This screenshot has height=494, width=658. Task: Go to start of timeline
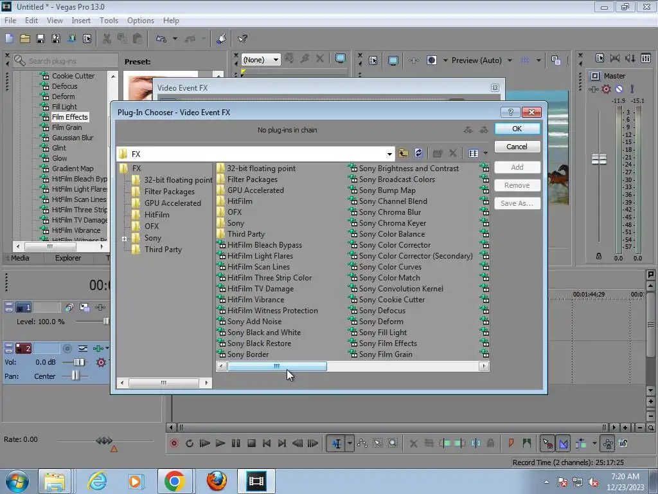click(x=267, y=443)
